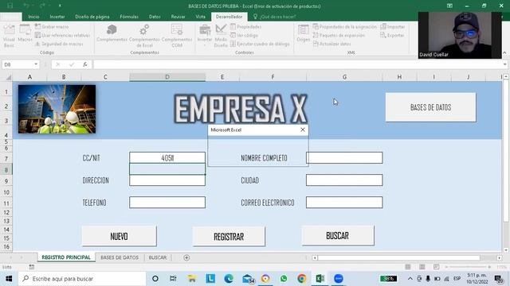Open XML Origen pane

coord(303,33)
